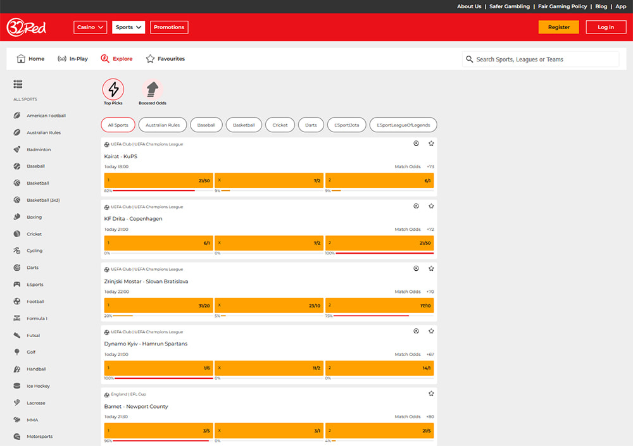Click the search sports, leagues or teams field
This screenshot has height=446, width=633.
point(541,59)
